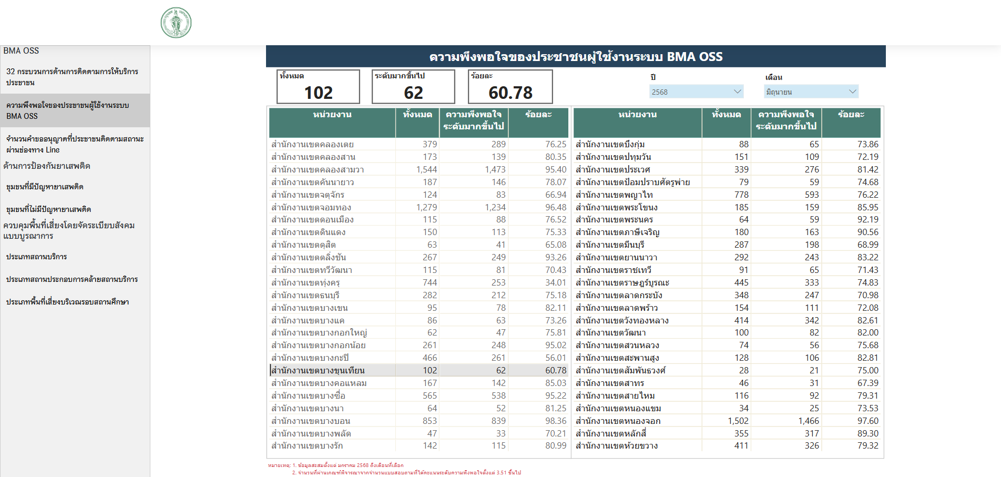The image size is (1001, 477).
Task: Open จำนวนคำขออนุญาตที่ประชาชนติดตามสถานะผ่านช่องทาง Line page
Action: [x=75, y=144]
